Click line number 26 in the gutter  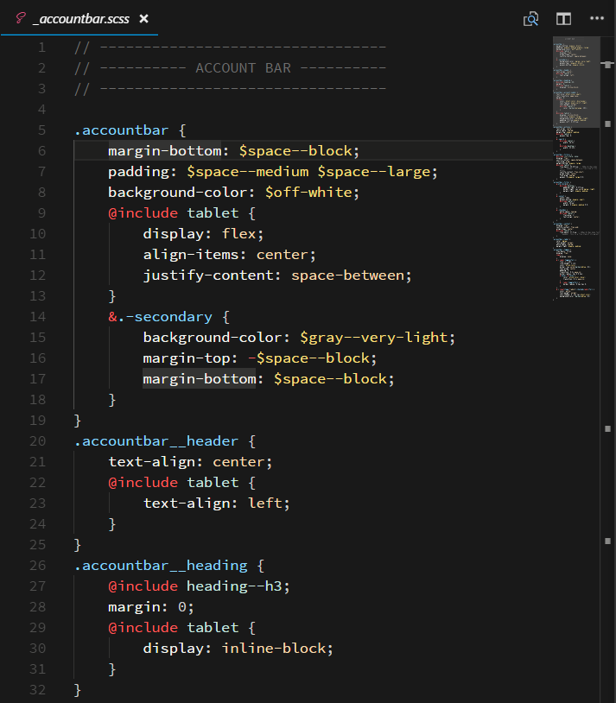pos(38,566)
